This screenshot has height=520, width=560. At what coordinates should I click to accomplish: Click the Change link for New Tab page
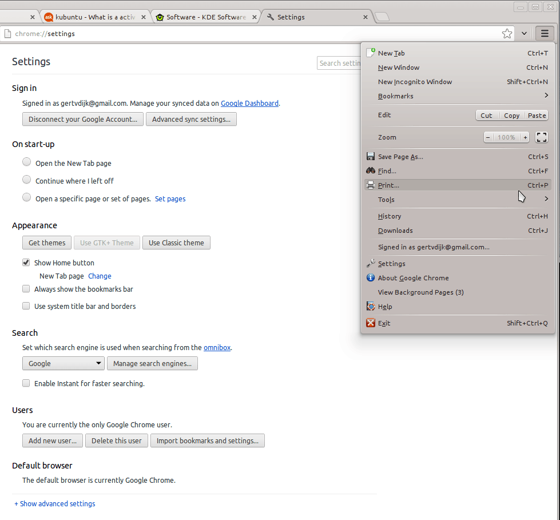(100, 276)
